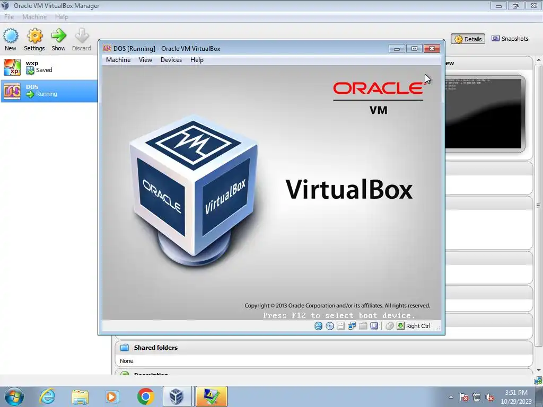Open Windows Media Player from taskbar
The image size is (543, 407).
[112, 396]
